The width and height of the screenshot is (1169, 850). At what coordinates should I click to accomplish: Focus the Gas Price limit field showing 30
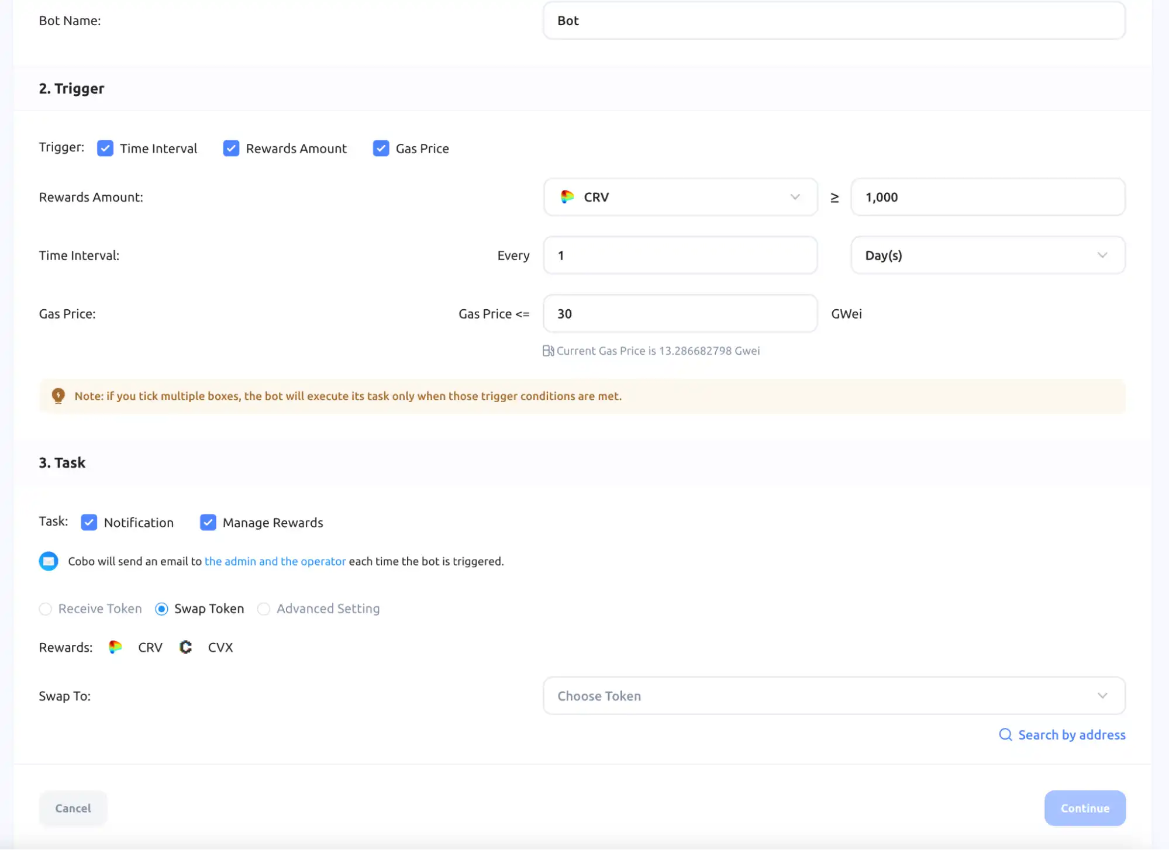(x=680, y=314)
